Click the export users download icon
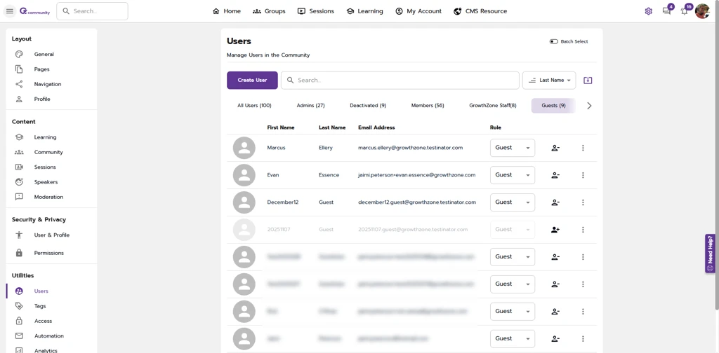Screen dimensions: 719x353 click(588, 81)
